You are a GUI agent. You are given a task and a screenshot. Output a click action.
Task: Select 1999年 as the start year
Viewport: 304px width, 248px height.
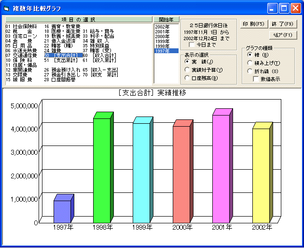click(x=162, y=41)
